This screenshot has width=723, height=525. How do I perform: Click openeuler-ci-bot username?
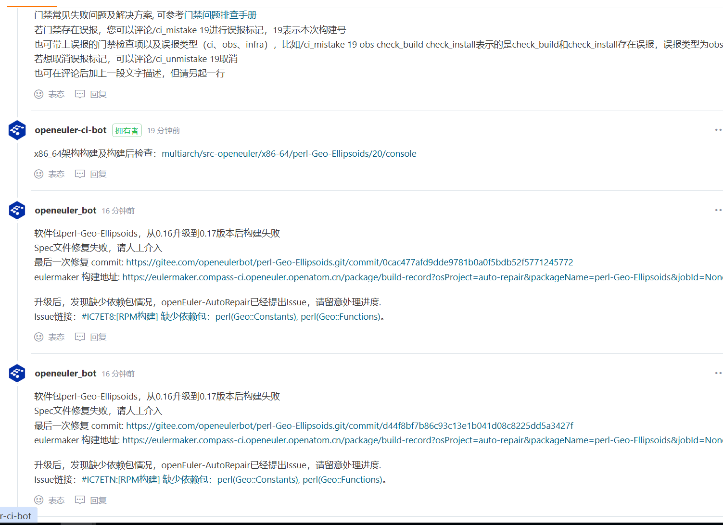[x=71, y=130]
